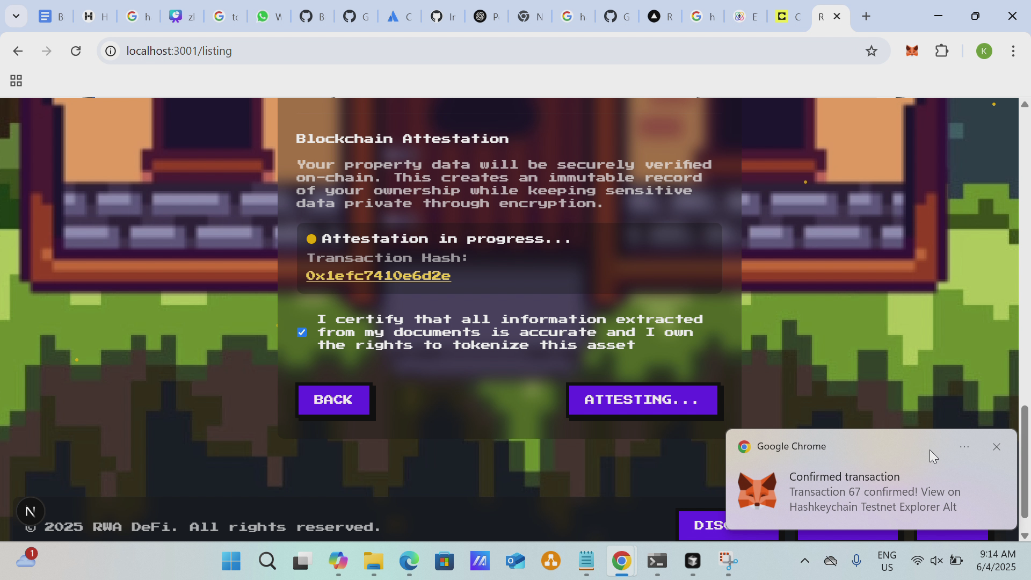Open the MetaMask fox extension icon

click(x=912, y=51)
